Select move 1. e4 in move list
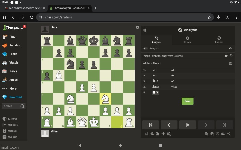The image size is (241, 150). (x=154, y=70)
